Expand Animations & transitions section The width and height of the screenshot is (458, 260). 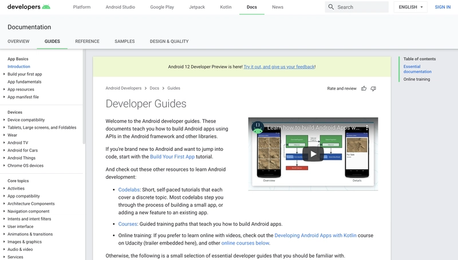(x=4, y=234)
